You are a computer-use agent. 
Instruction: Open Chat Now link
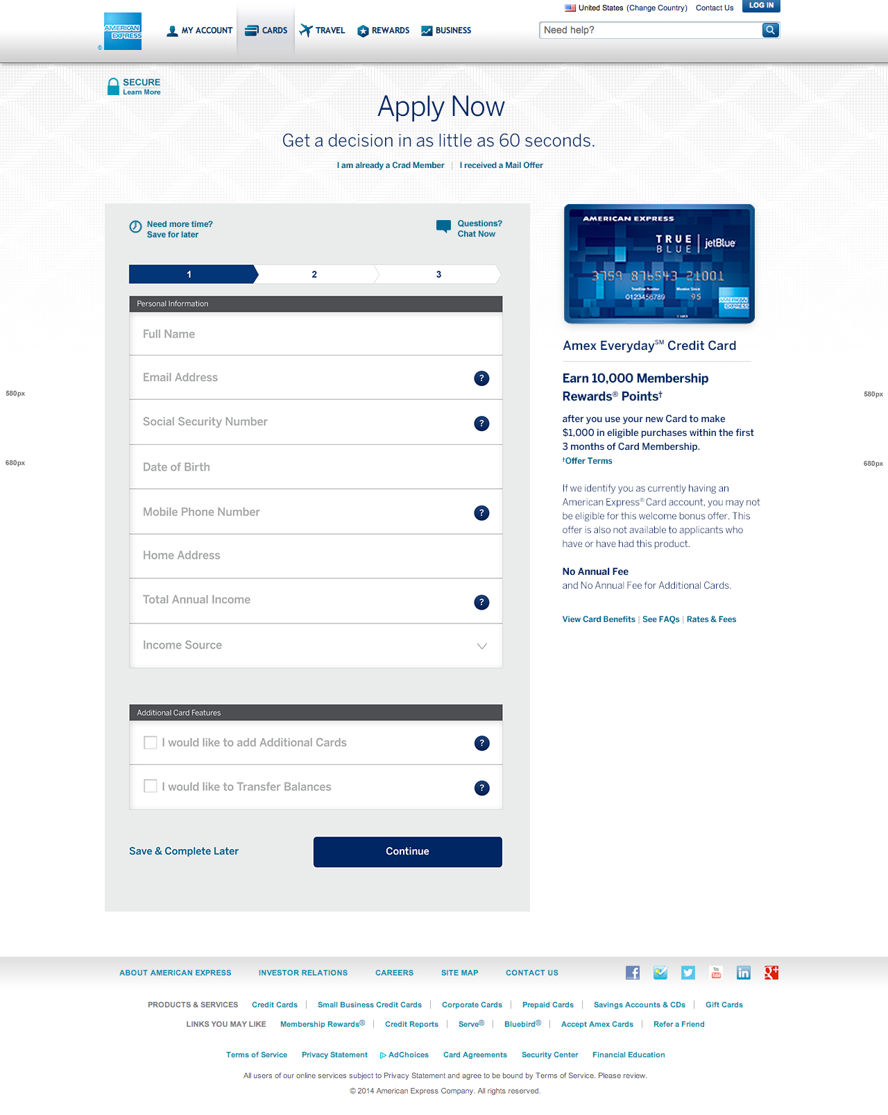point(477,234)
